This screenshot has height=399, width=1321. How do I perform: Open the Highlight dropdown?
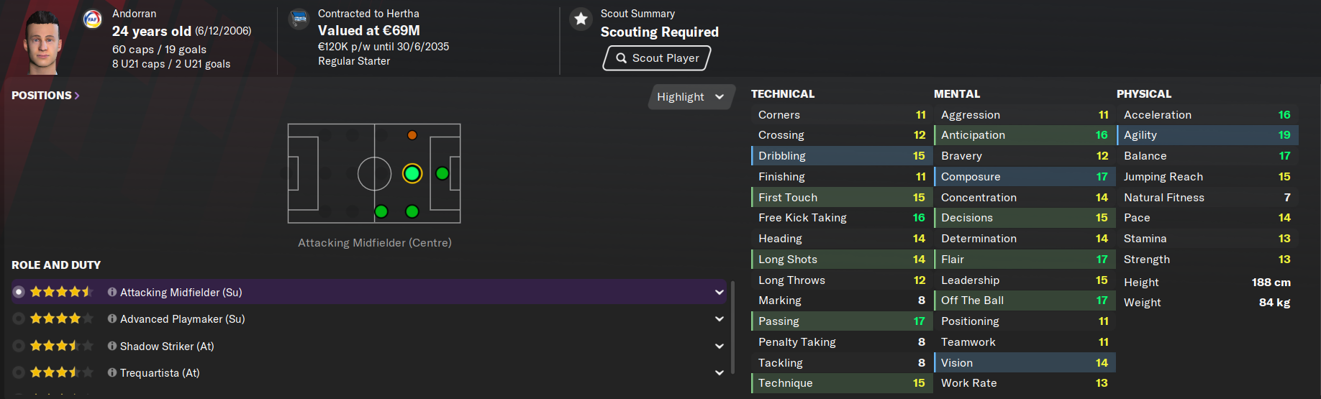point(691,97)
